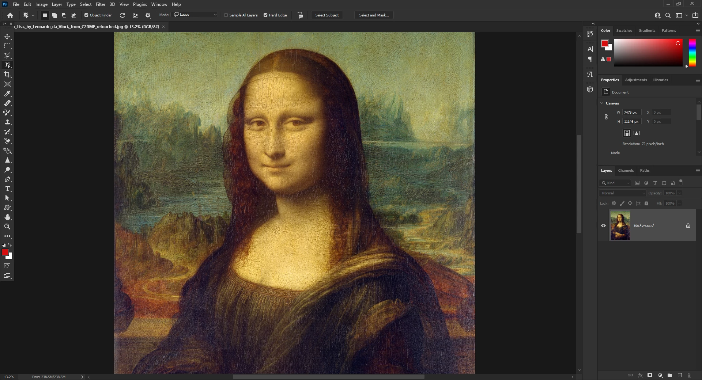Open the foreground color picker in toolbar
Screen dimensions: 702x380
[5, 252]
